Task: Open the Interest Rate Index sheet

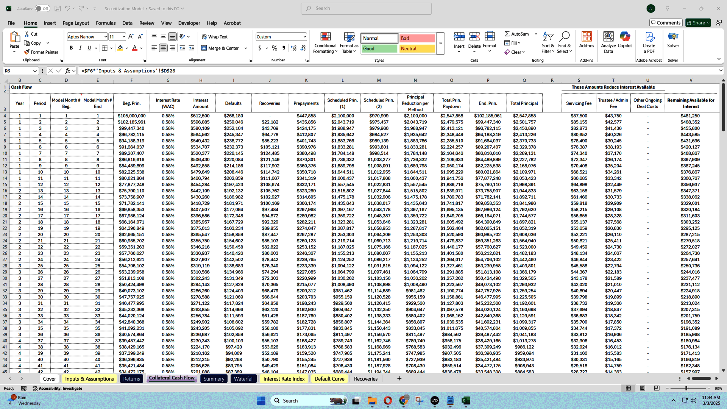Action: (284, 379)
